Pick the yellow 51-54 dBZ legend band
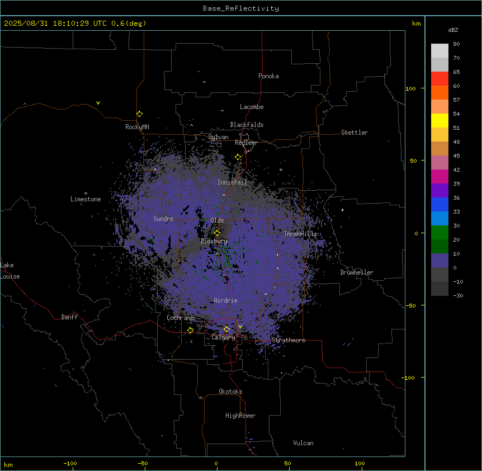The height and width of the screenshot is (471, 482). tap(440, 120)
